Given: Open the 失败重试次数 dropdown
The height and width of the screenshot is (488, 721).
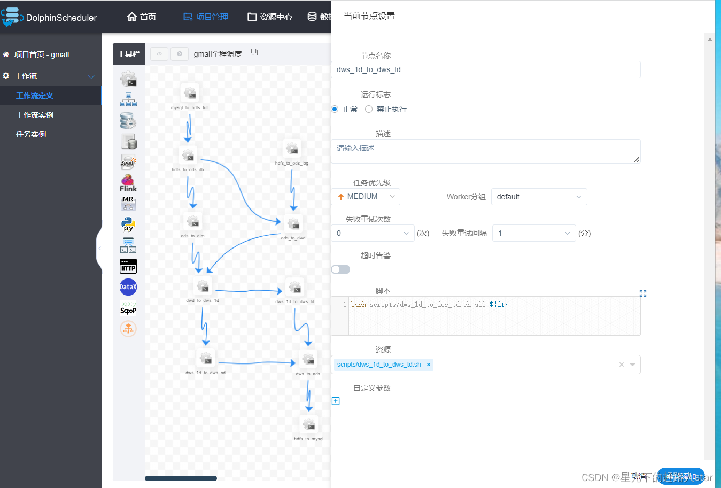Looking at the screenshot, I should (373, 233).
